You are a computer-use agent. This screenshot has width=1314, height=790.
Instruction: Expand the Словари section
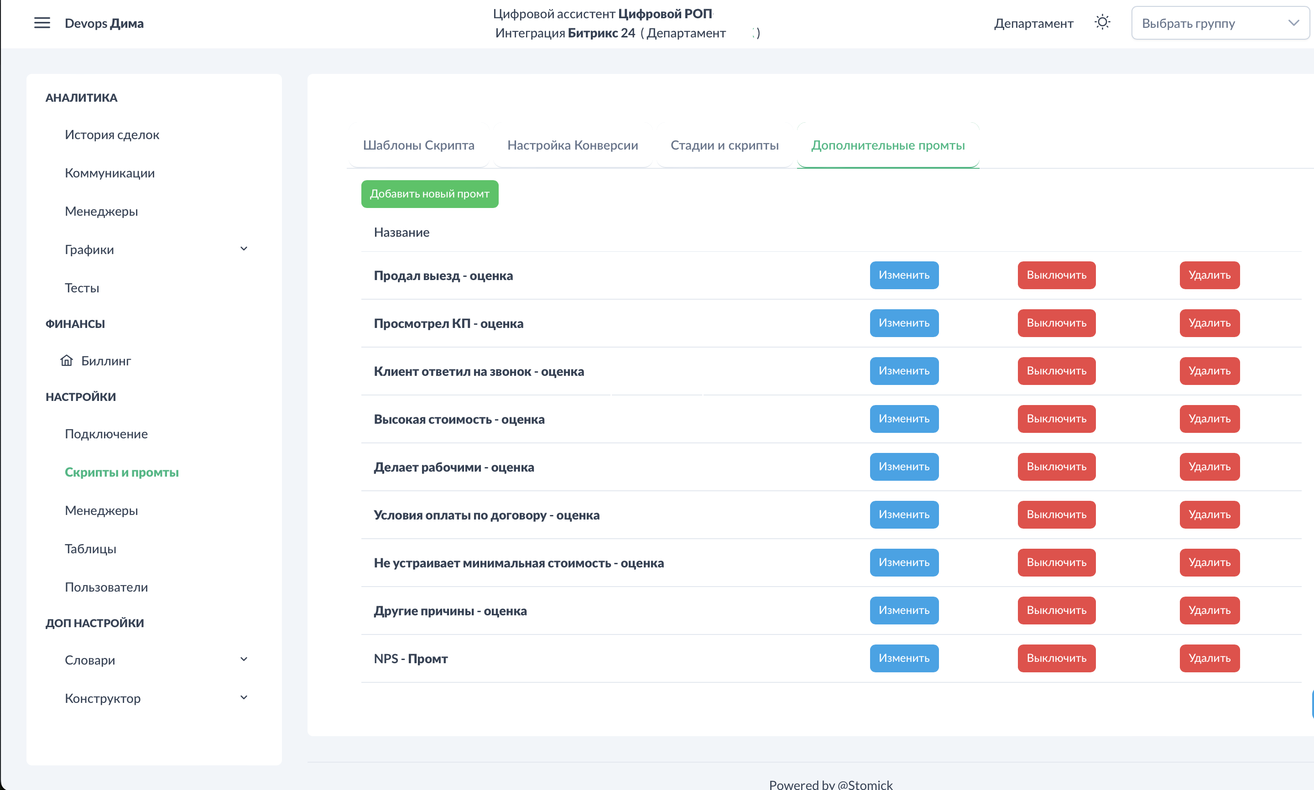(243, 659)
